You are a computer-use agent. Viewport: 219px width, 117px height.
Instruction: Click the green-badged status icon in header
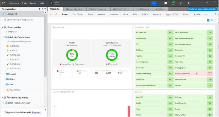click(173, 3)
